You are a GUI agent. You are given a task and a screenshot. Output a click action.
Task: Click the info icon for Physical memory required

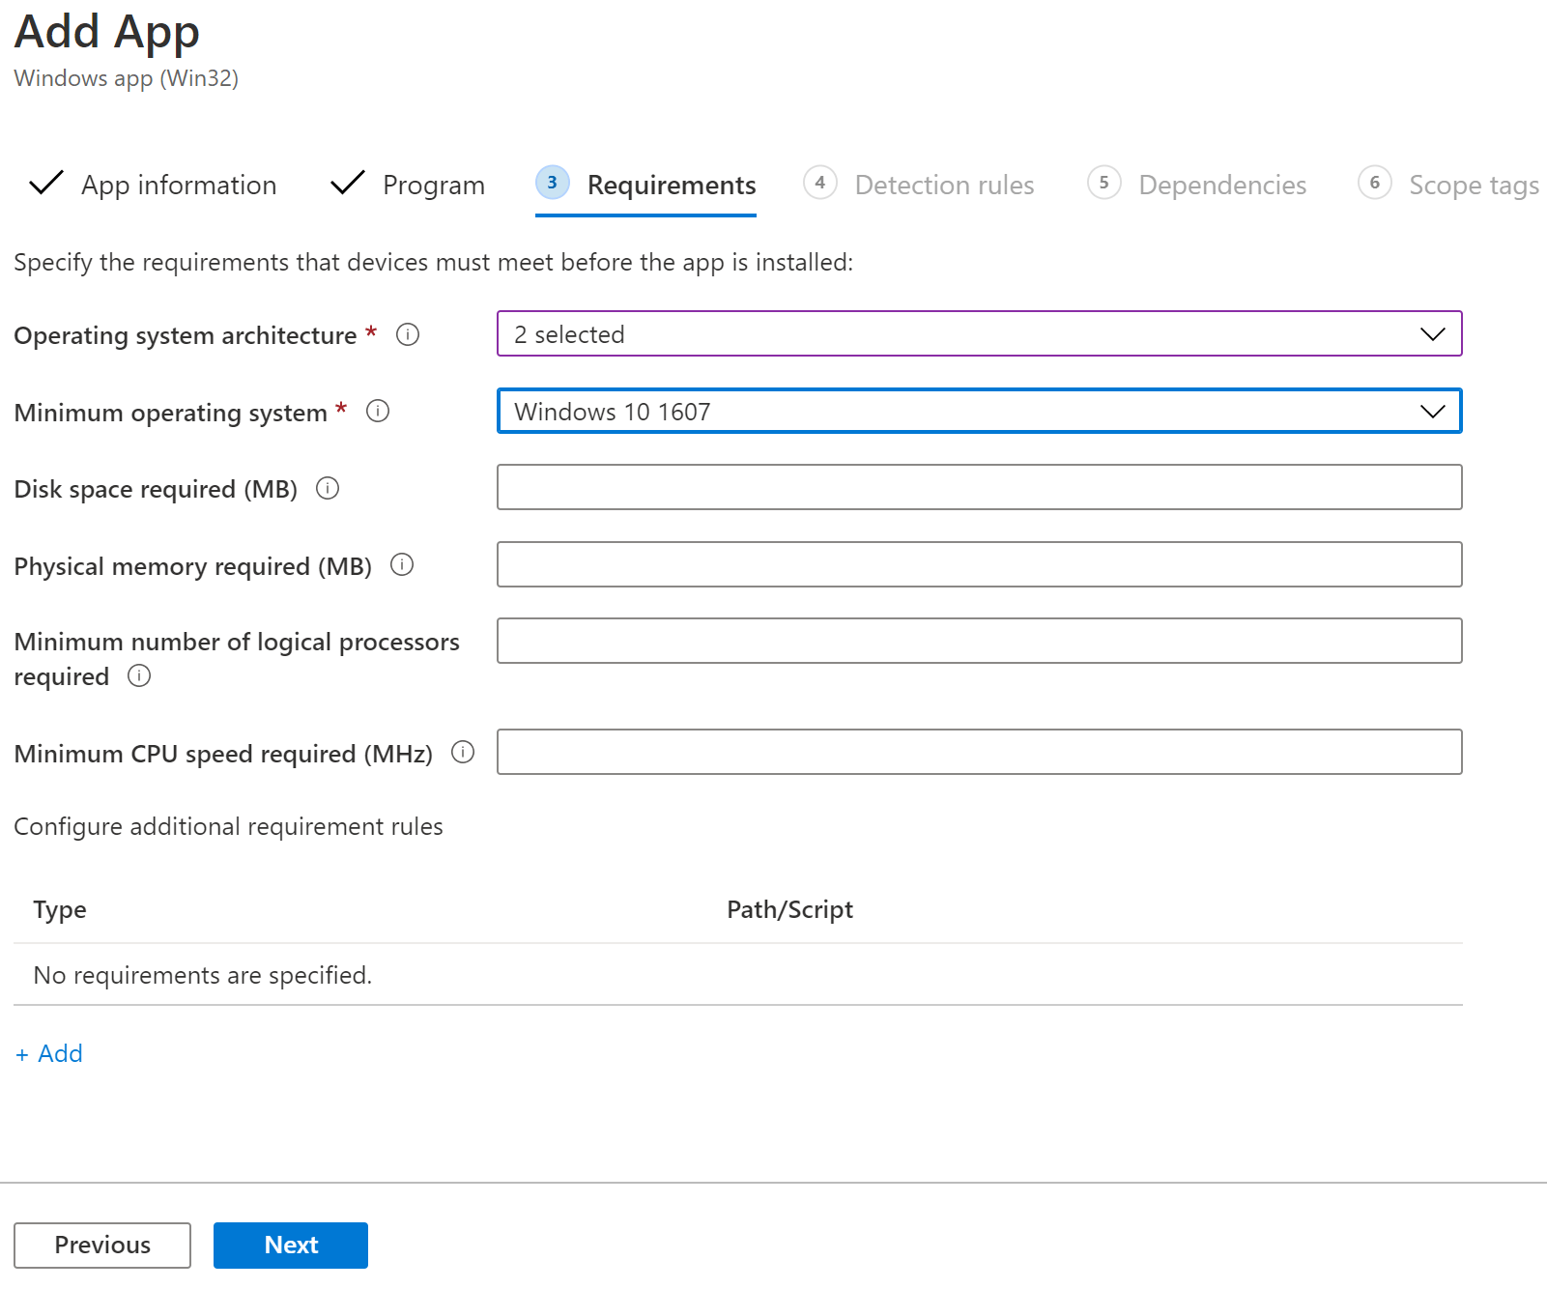402,565
